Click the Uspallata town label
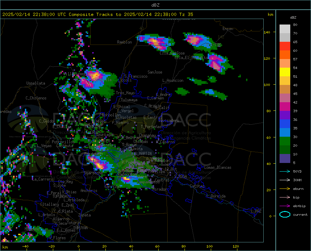 coord(36,83)
